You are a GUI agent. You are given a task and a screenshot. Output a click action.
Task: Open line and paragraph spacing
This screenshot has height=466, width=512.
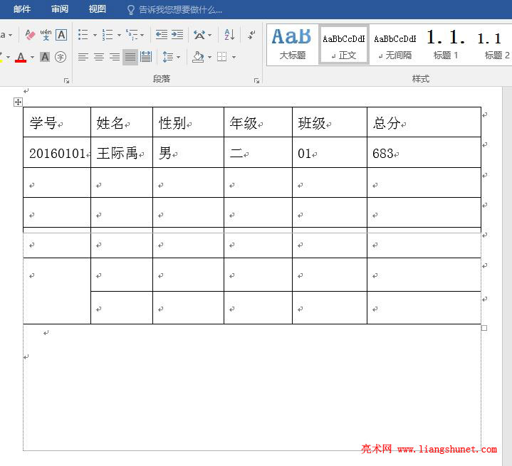click(168, 57)
